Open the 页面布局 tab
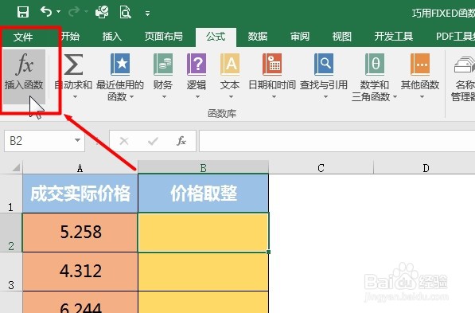Image resolution: width=475 pixels, height=313 pixels. [x=164, y=37]
